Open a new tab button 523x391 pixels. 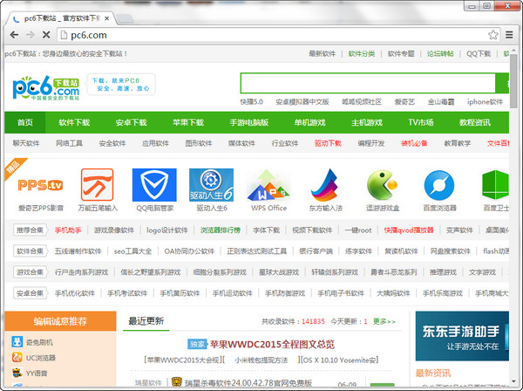point(125,18)
